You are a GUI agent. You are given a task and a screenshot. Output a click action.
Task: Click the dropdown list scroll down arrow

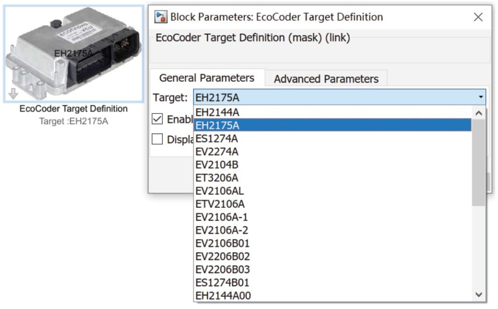click(479, 295)
